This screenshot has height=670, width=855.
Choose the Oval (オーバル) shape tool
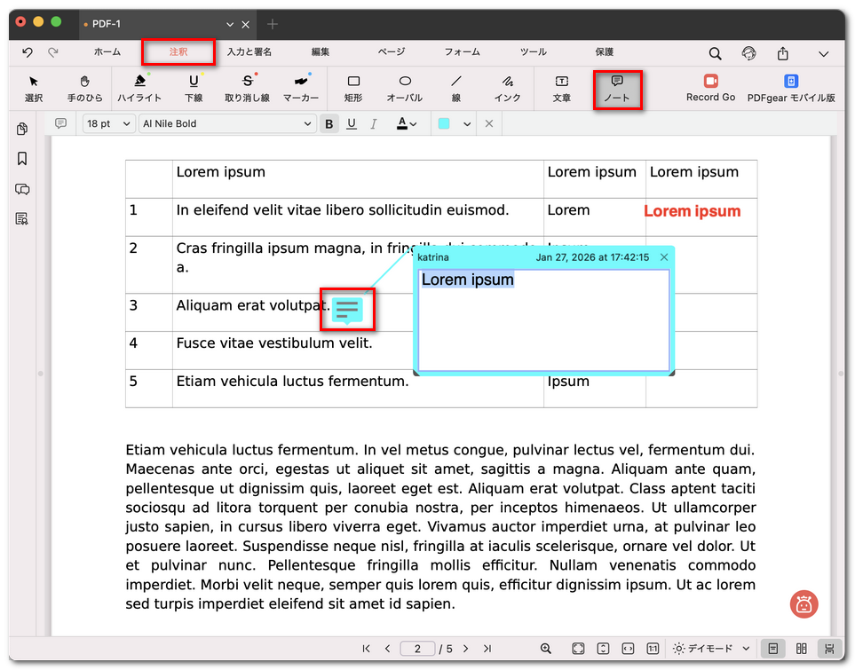pos(405,88)
